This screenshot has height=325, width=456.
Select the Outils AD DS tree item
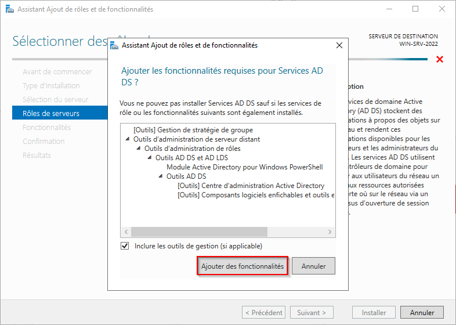pos(186,176)
